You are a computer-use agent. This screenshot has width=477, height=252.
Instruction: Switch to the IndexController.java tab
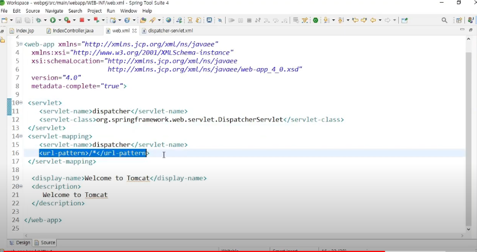click(x=70, y=31)
